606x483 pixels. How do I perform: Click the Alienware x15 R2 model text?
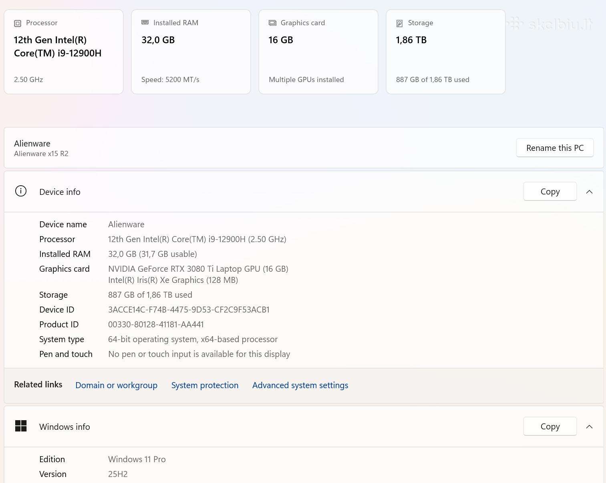[41, 154]
